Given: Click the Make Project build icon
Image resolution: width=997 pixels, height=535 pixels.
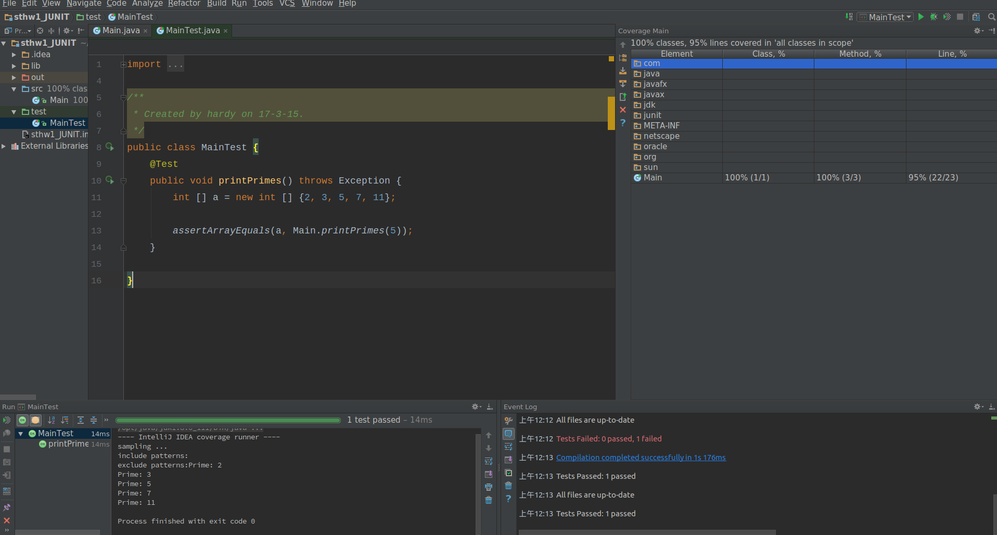Looking at the screenshot, I should (849, 17).
